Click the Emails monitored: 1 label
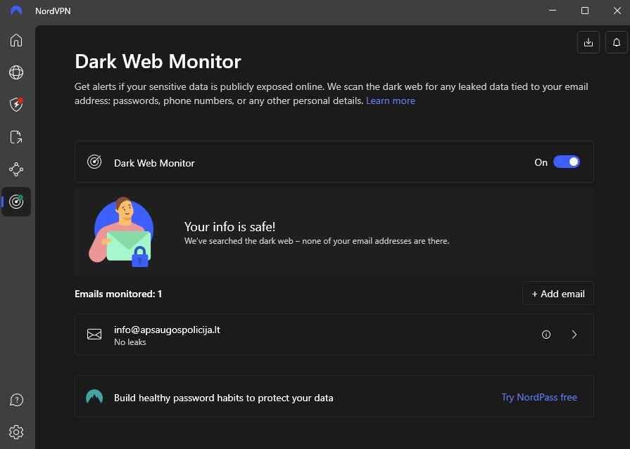The image size is (630, 449). [118, 294]
